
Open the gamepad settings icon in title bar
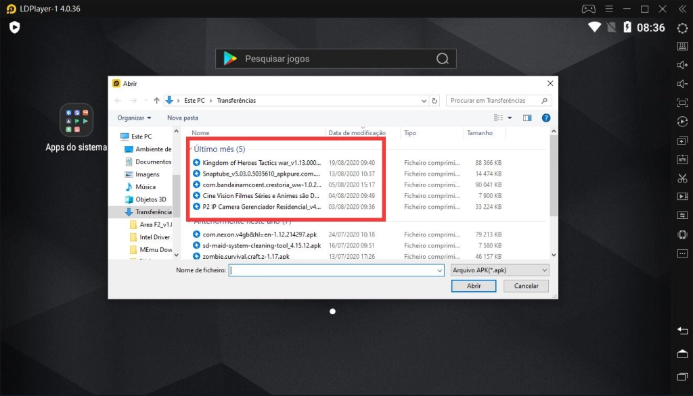point(588,9)
